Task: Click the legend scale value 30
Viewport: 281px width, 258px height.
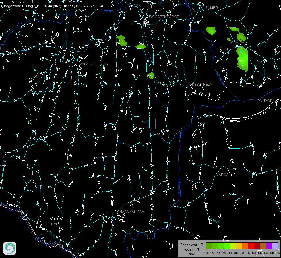Action: pyautogui.click(x=230, y=253)
